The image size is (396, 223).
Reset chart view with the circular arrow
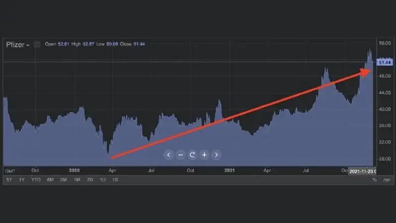coord(192,155)
